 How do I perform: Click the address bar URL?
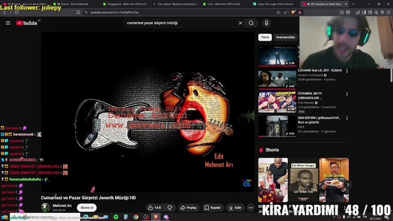pyautogui.click(x=114, y=12)
